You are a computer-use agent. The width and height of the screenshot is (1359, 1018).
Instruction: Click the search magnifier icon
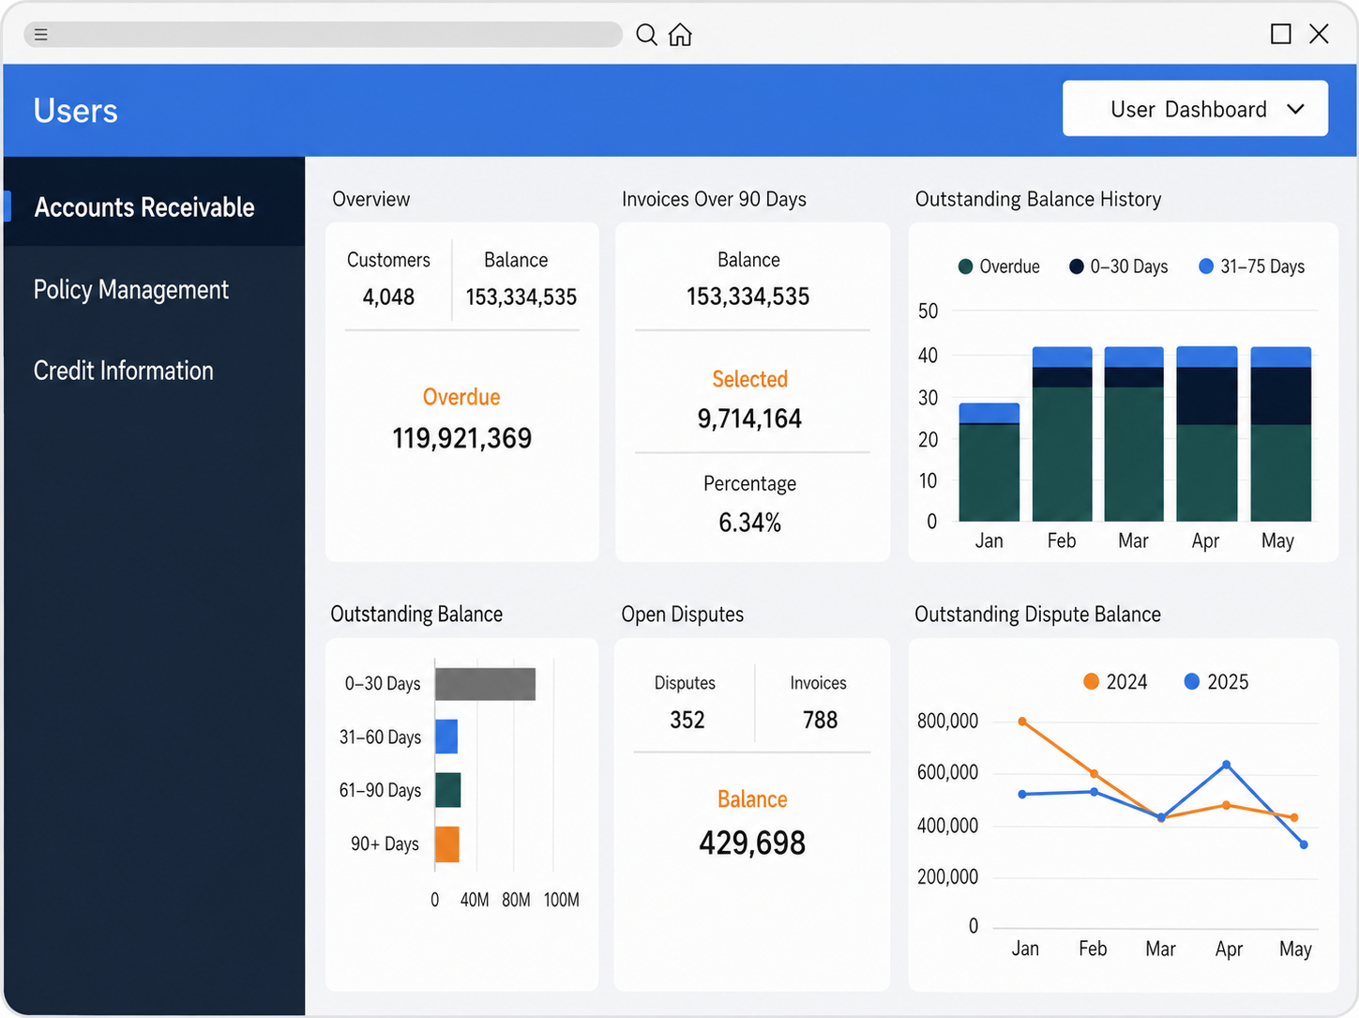tap(646, 35)
